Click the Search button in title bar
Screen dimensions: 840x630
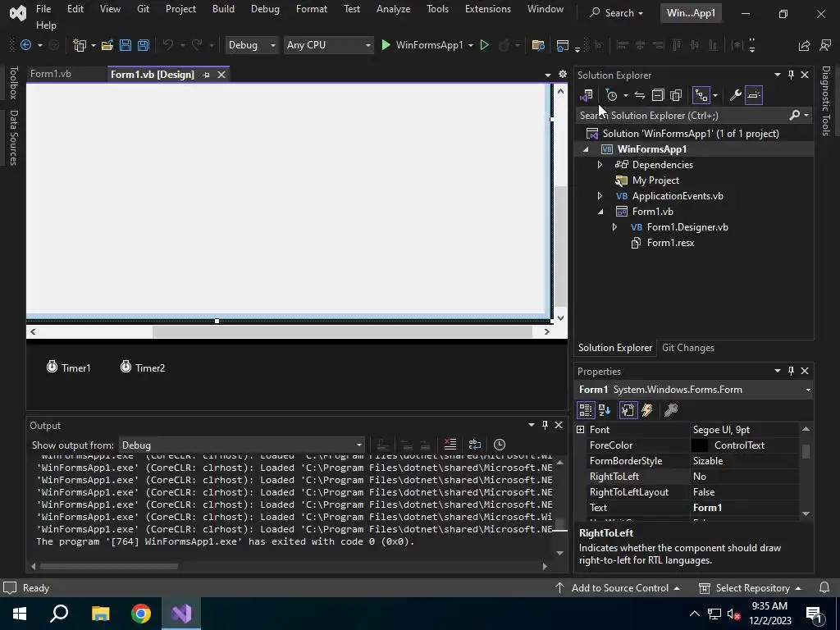616,13
